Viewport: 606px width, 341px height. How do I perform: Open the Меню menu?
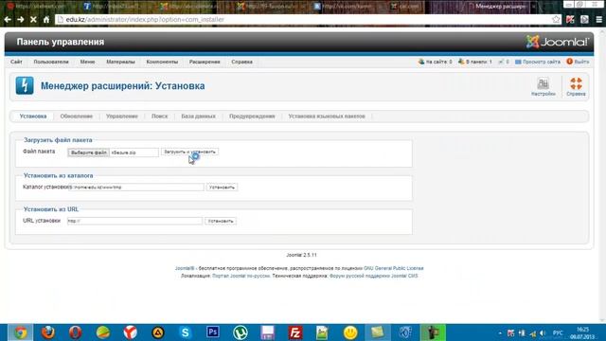(87, 62)
